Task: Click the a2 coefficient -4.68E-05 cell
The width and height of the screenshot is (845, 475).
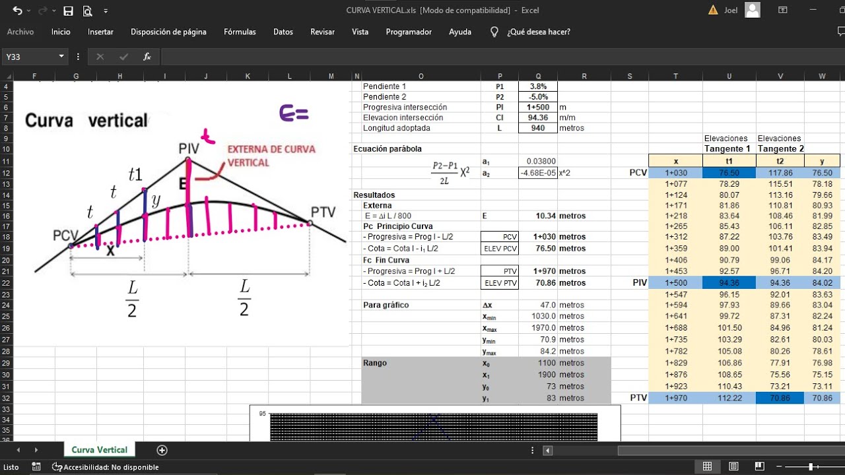Action: [538, 173]
